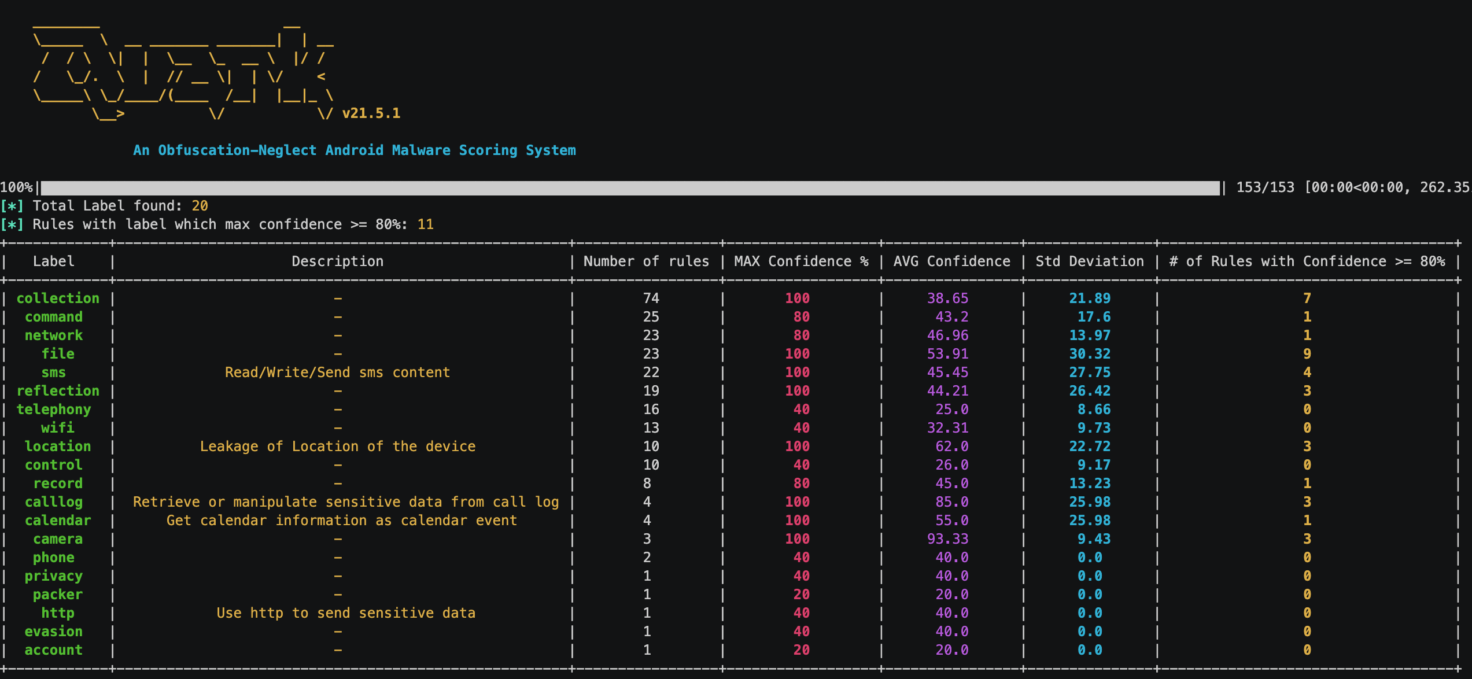This screenshot has height=679, width=1472.
Task: Click the 'MAX Confidence %' column header
Action: pos(801,261)
